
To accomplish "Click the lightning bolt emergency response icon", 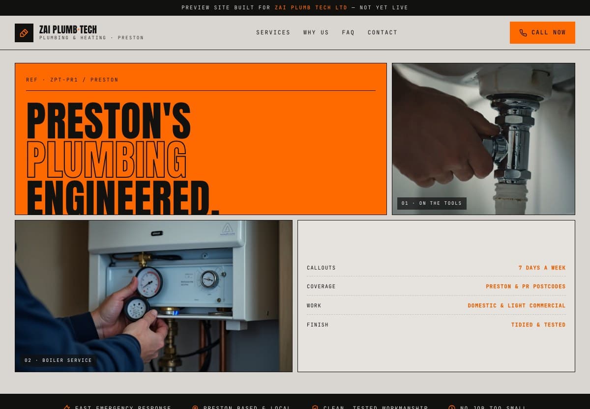I will tap(67, 407).
